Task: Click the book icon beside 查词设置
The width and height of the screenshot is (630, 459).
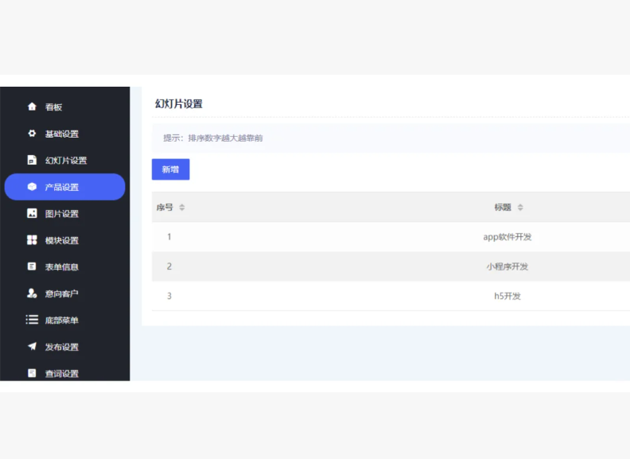Action: coord(32,373)
